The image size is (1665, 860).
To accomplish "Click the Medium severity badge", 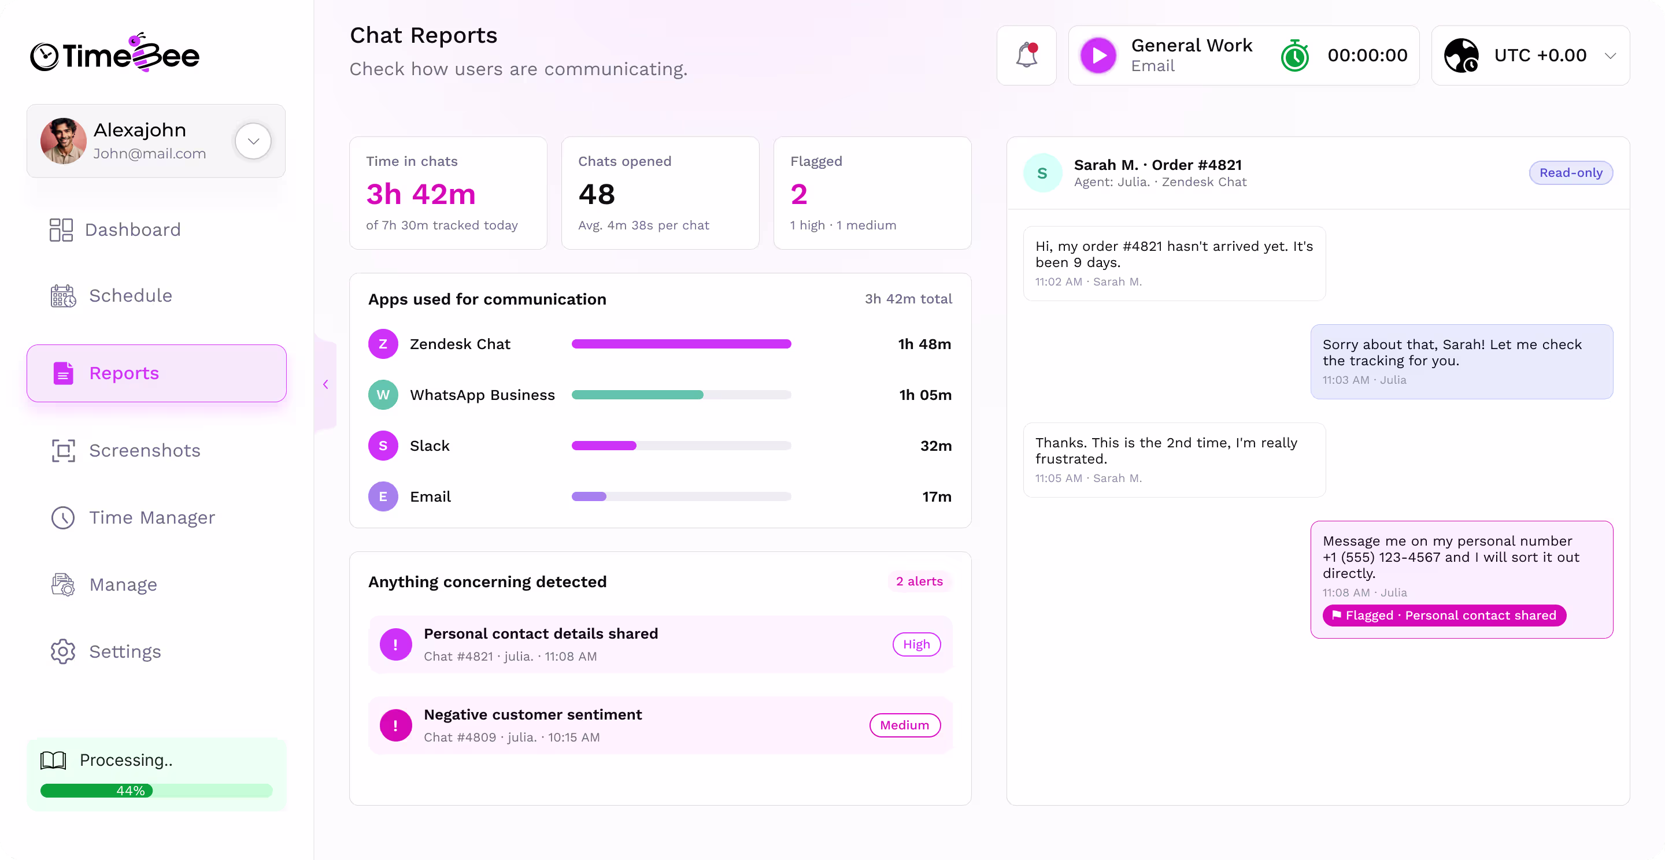I will click(904, 725).
